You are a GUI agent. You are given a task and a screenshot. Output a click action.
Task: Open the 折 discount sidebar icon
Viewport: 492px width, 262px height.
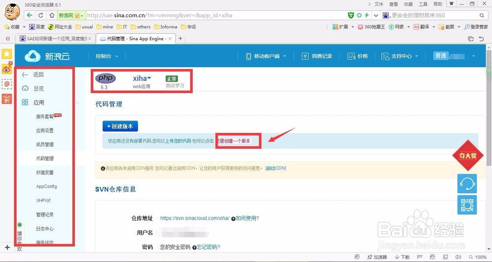[x=7, y=99]
